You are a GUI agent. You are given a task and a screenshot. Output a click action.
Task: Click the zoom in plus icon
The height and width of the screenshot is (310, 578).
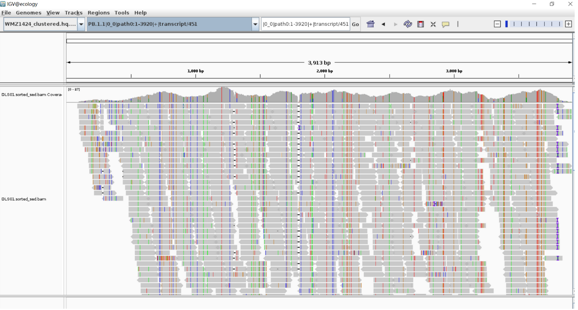click(568, 24)
